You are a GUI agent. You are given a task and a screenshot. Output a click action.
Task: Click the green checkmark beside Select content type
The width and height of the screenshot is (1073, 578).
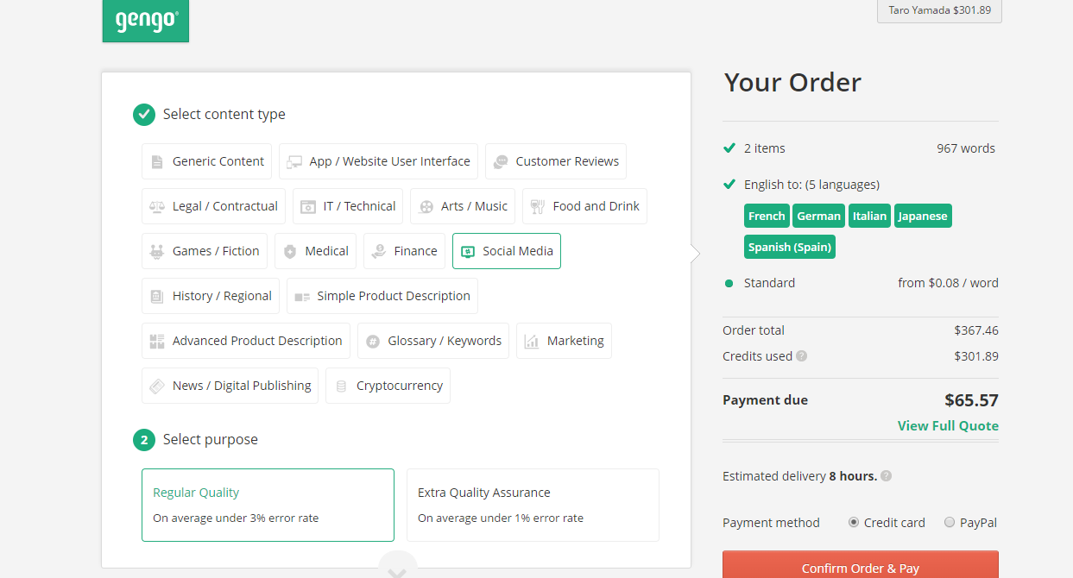click(x=144, y=115)
